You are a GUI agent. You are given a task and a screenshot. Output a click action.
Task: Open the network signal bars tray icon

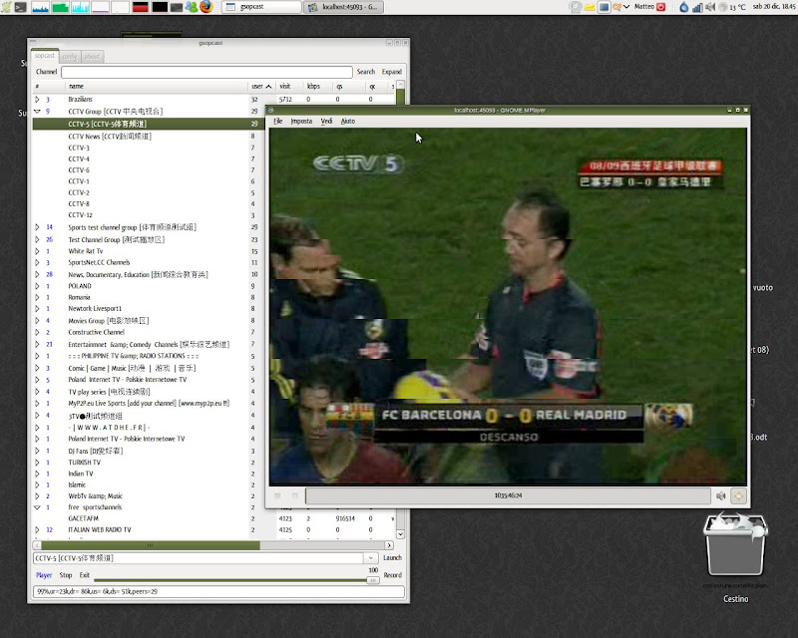[697, 7]
